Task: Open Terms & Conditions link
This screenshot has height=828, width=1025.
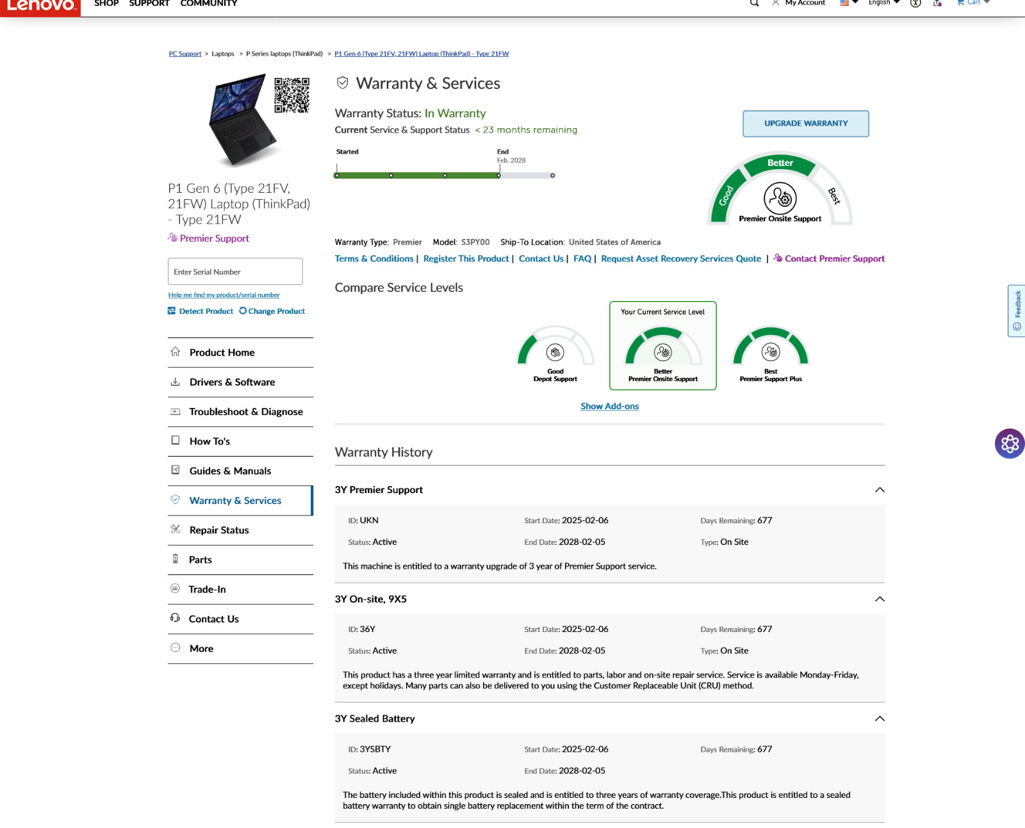Action: 374,259
